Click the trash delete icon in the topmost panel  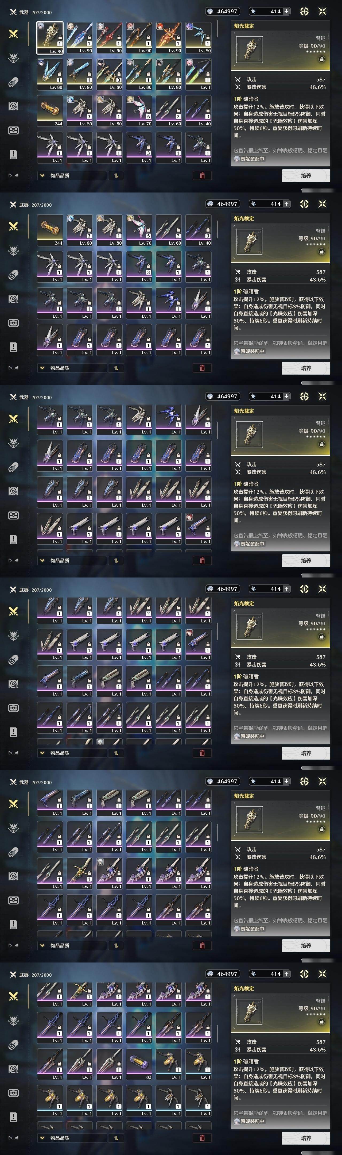click(202, 175)
